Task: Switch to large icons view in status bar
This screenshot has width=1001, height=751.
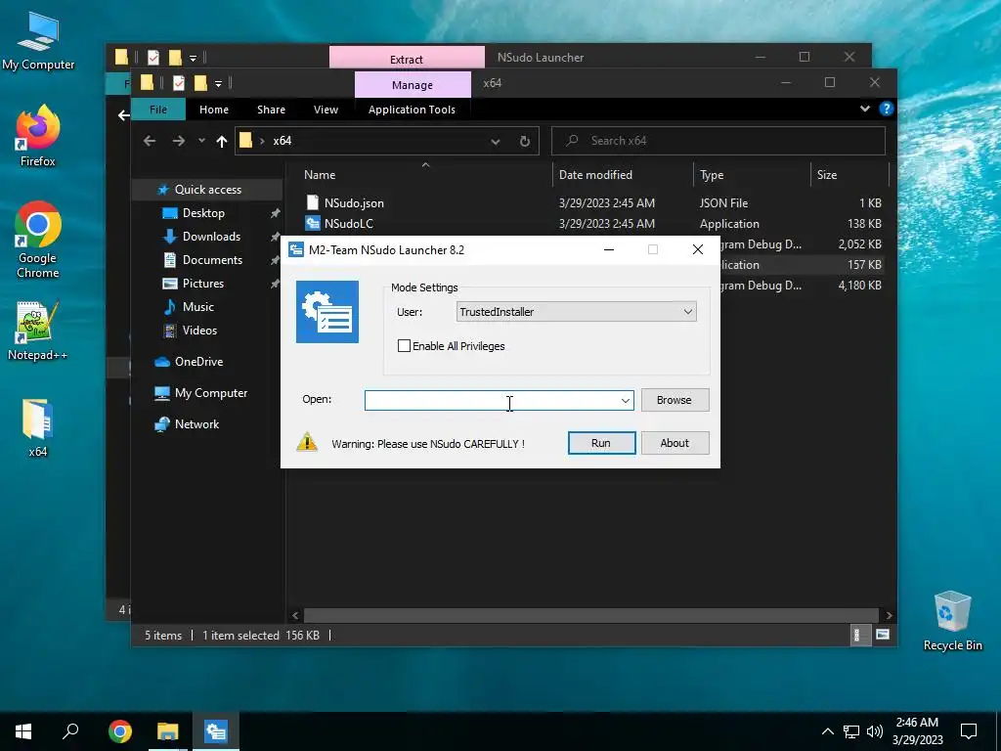Action: (x=883, y=635)
